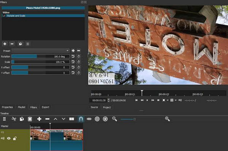Screen dimensions: 228x151
Task: Play the video preview
Action: pos(147,100)
